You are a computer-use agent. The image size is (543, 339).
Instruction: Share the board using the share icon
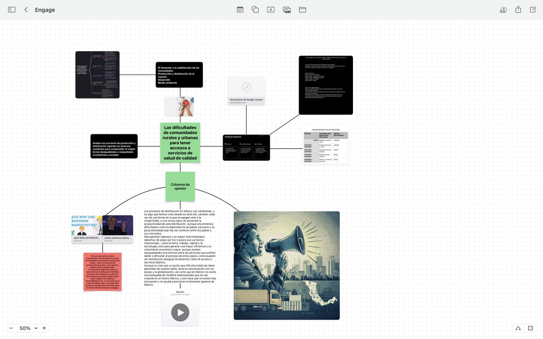518,9
